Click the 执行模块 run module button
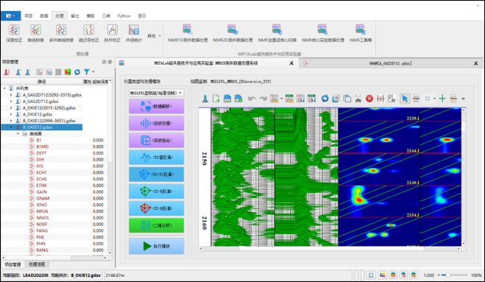 coord(157,247)
